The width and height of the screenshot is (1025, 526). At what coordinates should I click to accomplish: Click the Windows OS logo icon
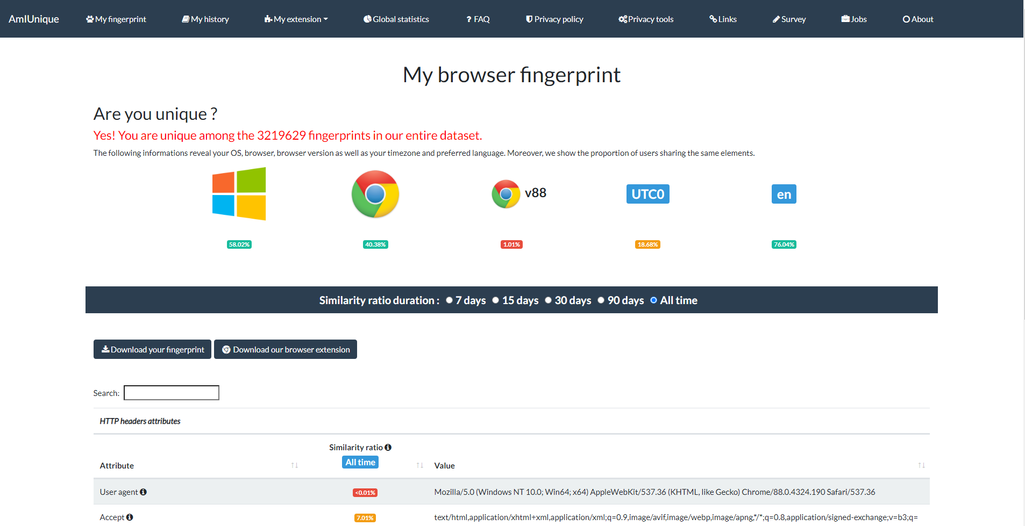pos(239,194)
